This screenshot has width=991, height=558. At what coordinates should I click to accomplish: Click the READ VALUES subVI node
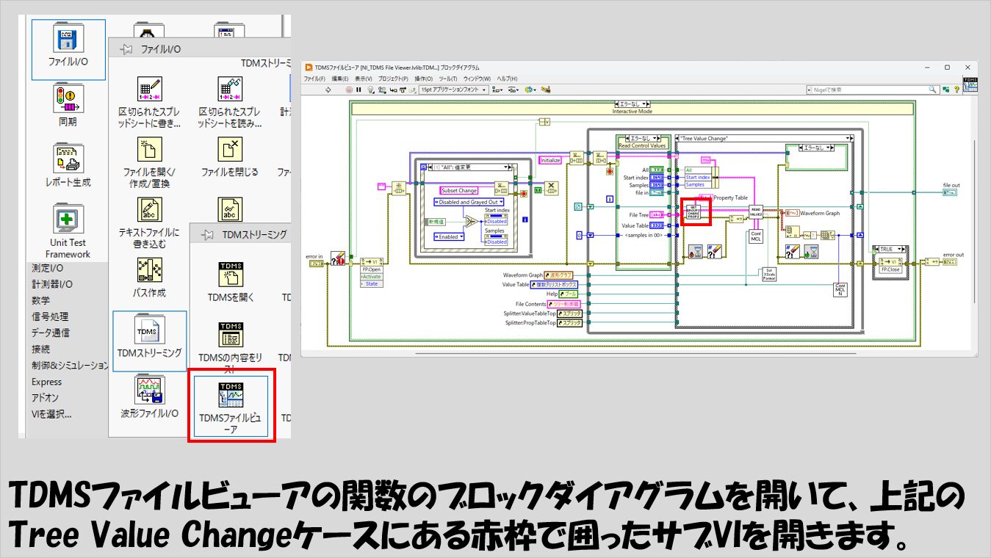(757, 211)
